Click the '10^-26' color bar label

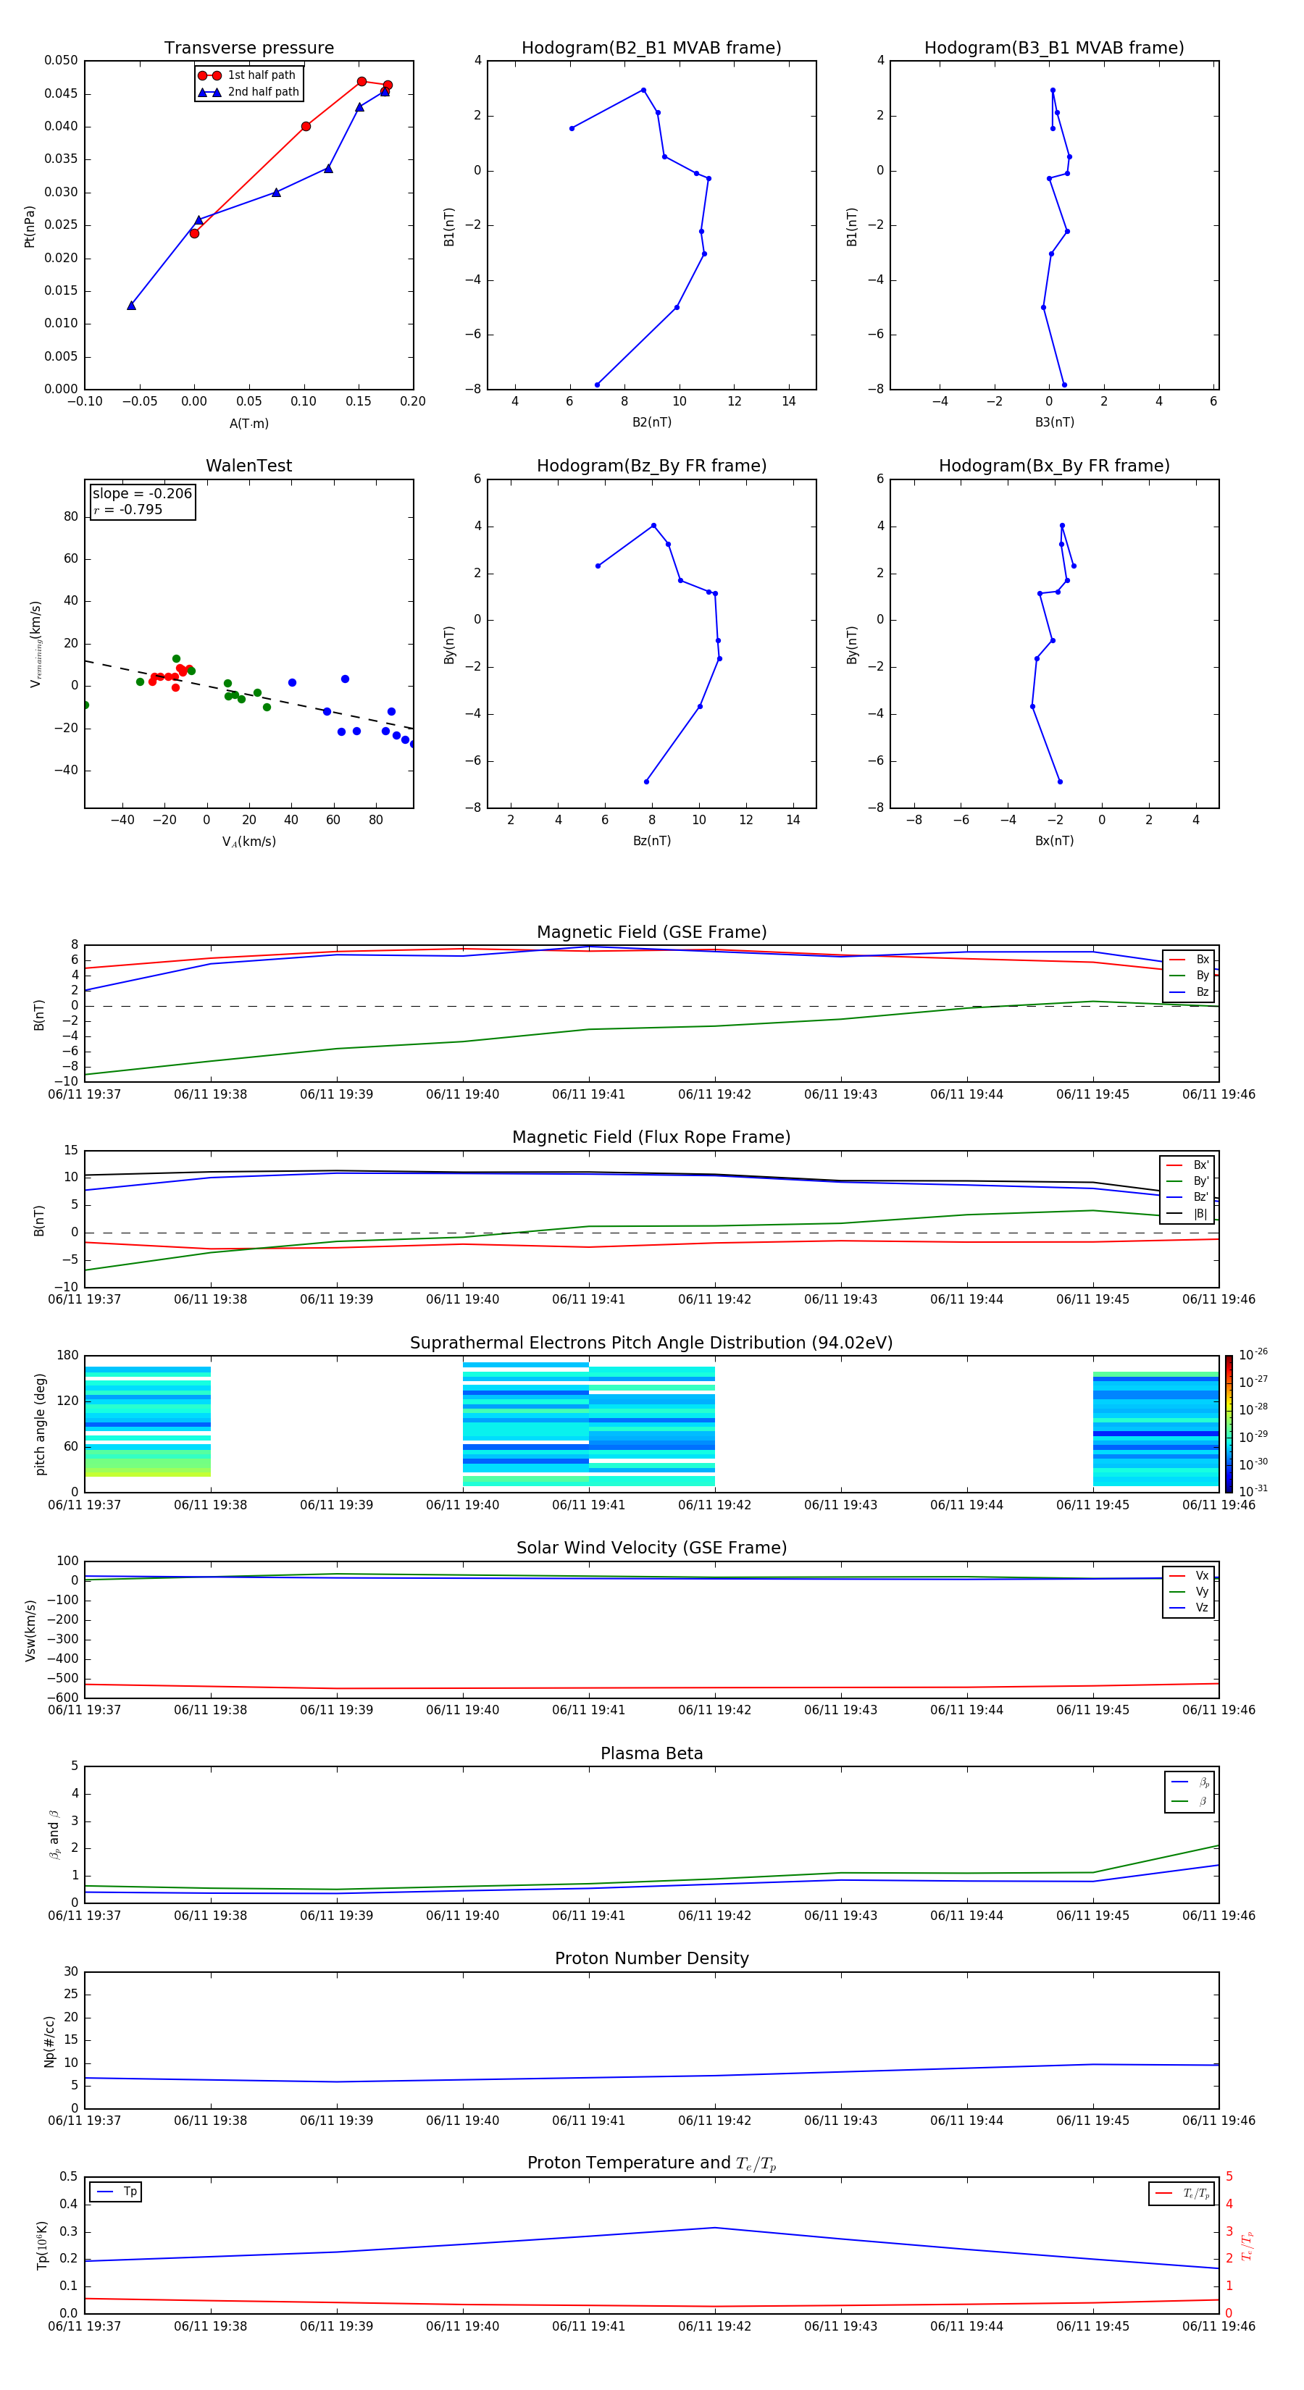click(x=1253, y=1356)
